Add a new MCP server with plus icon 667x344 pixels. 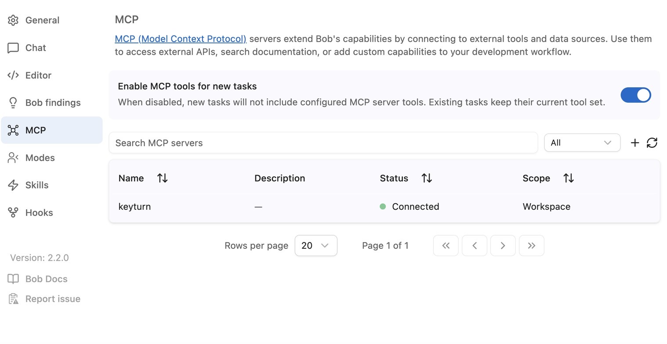pos(634,143)
